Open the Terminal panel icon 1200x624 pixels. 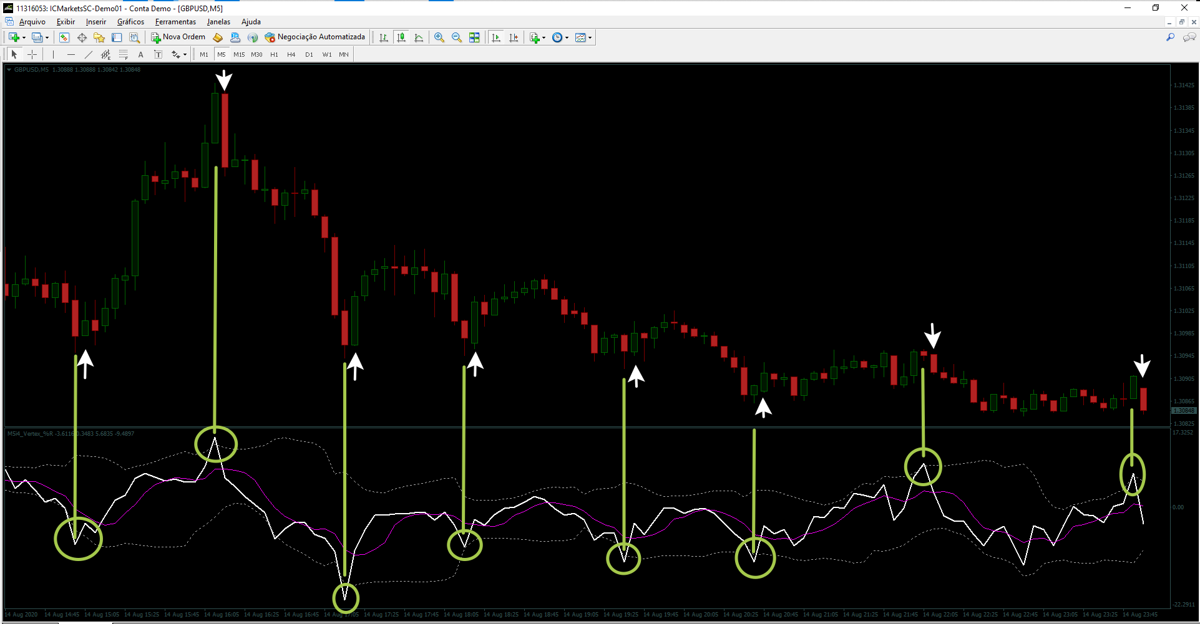coord(117,37)
